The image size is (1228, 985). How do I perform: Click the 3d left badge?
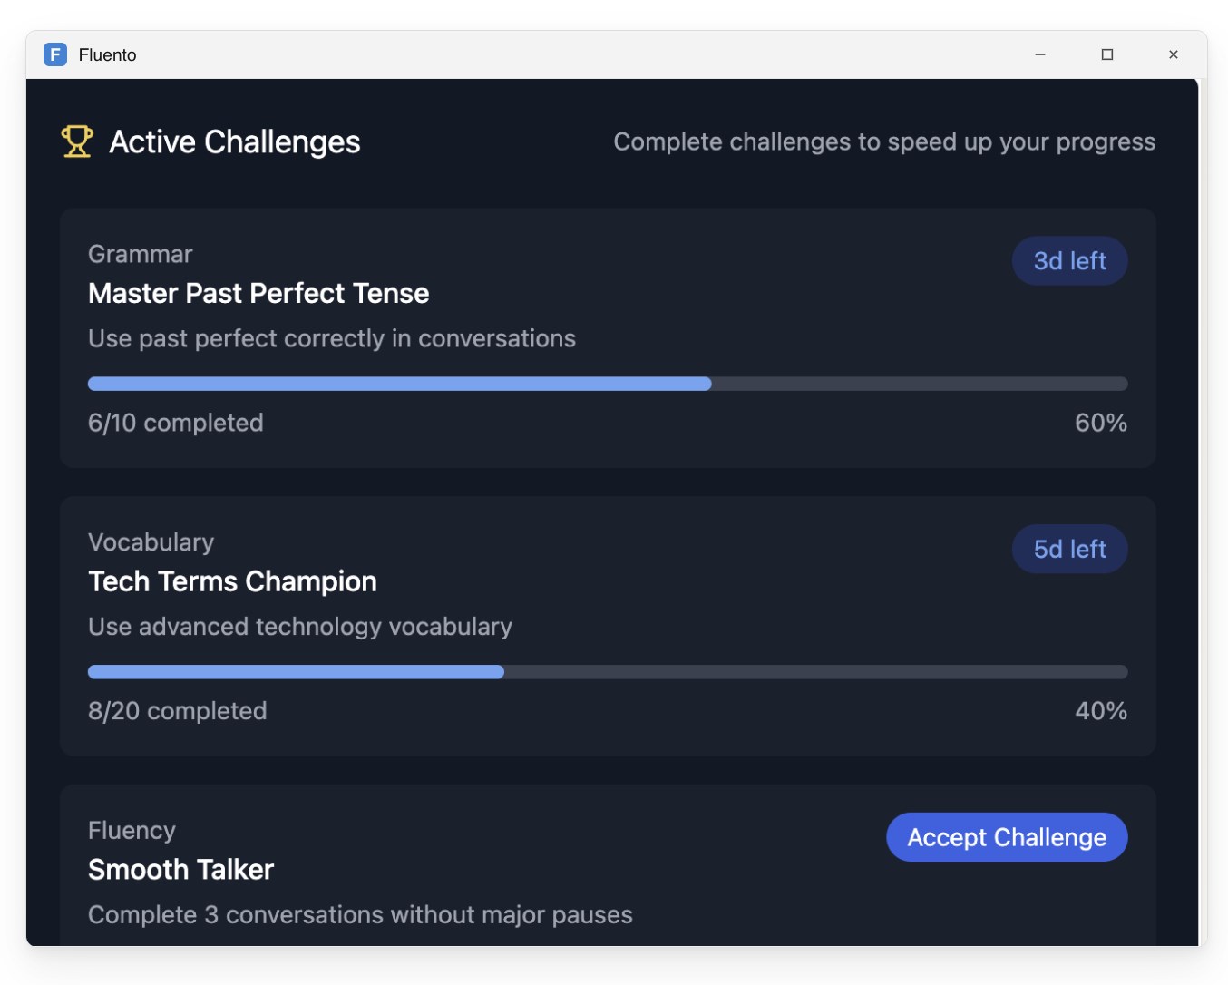[x=1069, y=261]
